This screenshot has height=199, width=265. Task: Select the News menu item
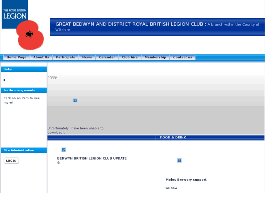(87, 57)
